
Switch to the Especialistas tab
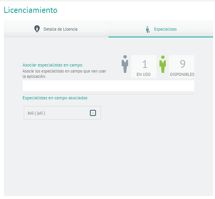point(161,29)
